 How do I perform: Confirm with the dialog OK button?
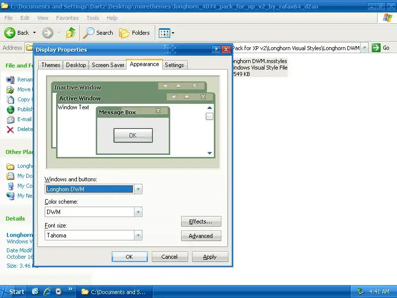point(130,257)
